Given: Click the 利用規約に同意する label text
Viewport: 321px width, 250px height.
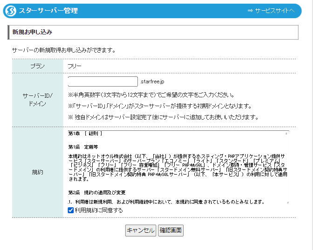Looking at the screenshot, I should [x=99, y=210].
